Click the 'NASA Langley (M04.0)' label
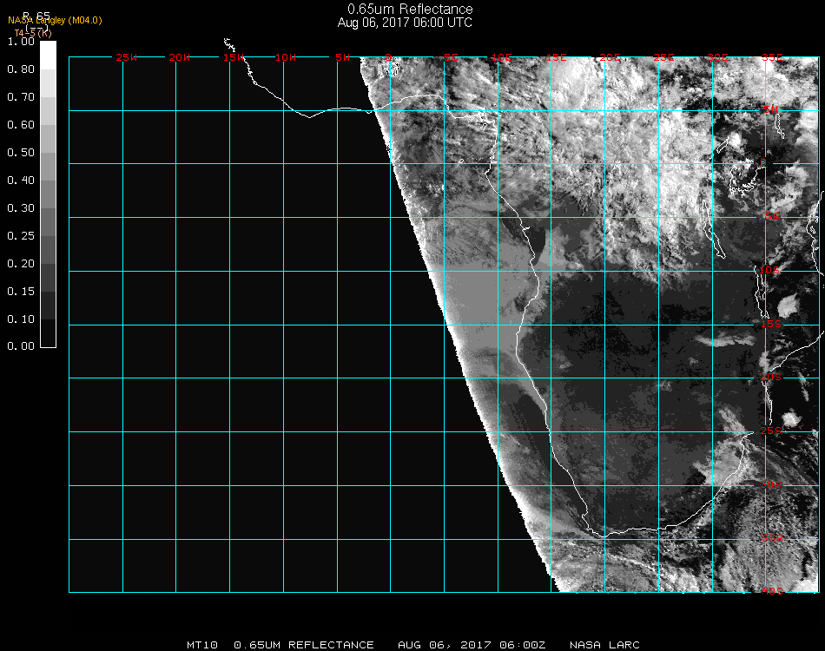Screen dimensions: 825x651 click(x=55, y=21)
